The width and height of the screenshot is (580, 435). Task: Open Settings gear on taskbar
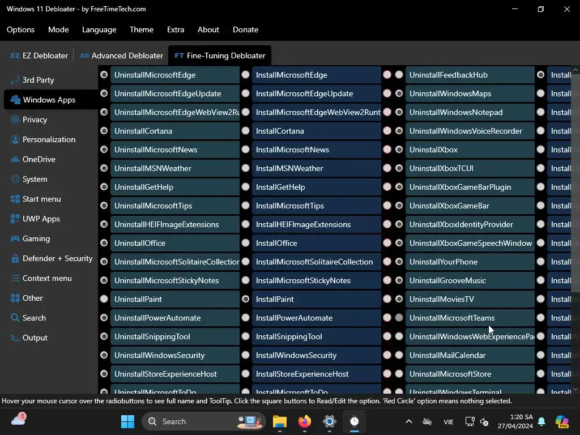pyautogui.click(x=329, y=421)
